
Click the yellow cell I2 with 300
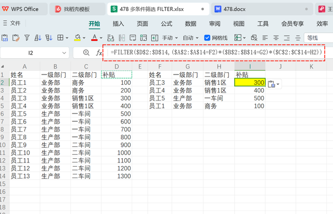250,82
